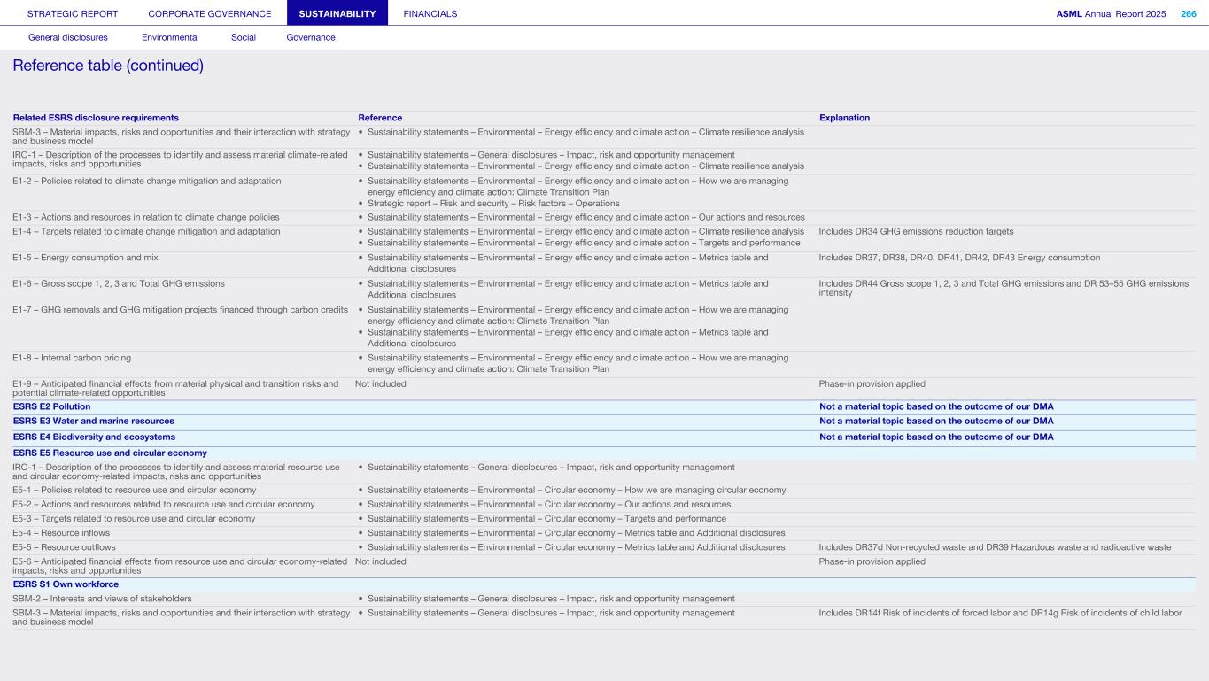
Task: Click the ASML Annual Report 2025 title
Action: (1111, 13)
